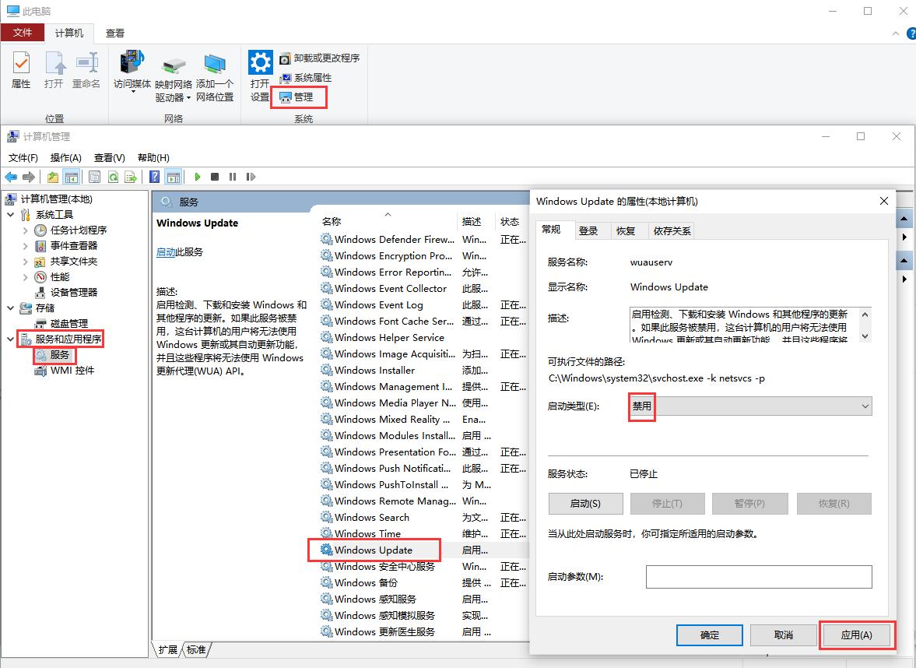
Task: Pause the service via pause toolbar icon
Action: 233,177
